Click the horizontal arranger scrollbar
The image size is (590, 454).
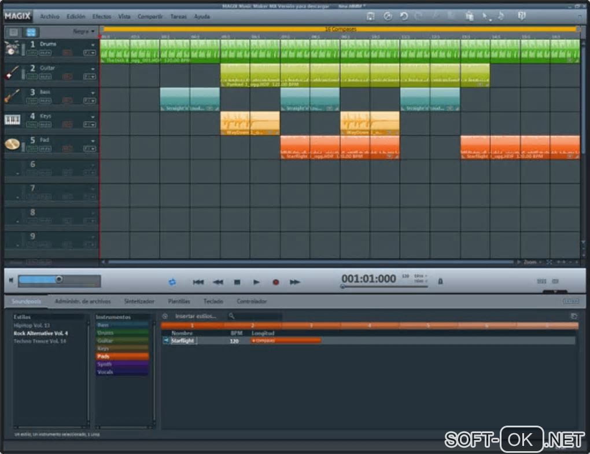point(311,262)
